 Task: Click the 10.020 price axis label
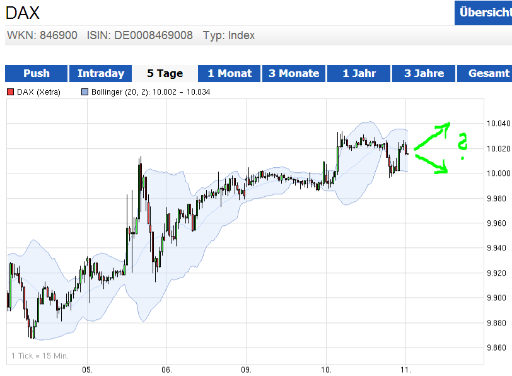coord(498,149)
